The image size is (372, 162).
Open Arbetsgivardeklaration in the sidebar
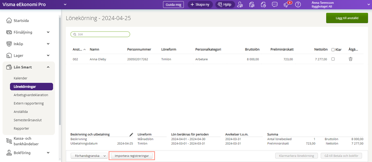tap(31, 95)
